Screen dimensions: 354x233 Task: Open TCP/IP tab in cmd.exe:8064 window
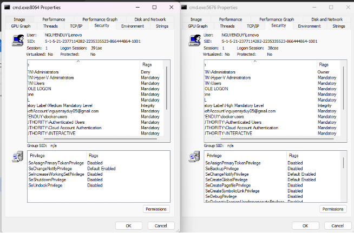(76, 26)
